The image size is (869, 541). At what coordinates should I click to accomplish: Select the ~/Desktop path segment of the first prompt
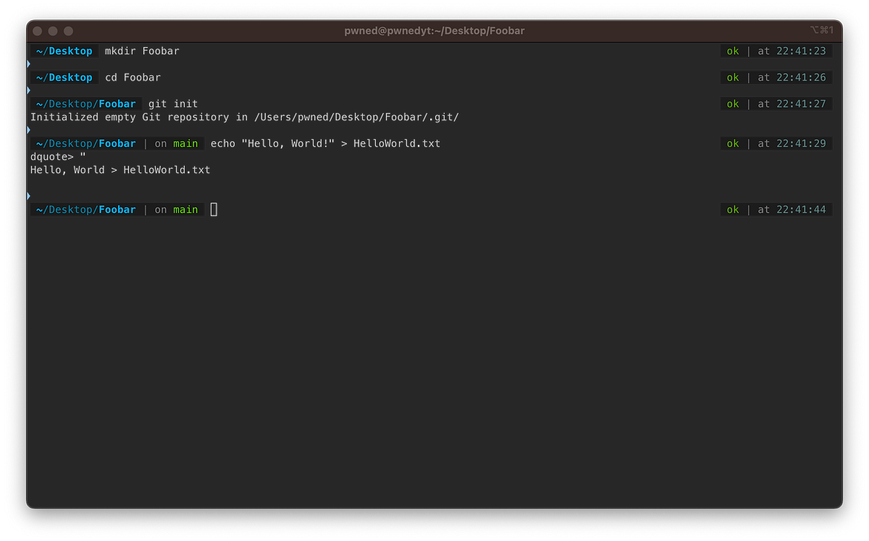coord(64,51)
